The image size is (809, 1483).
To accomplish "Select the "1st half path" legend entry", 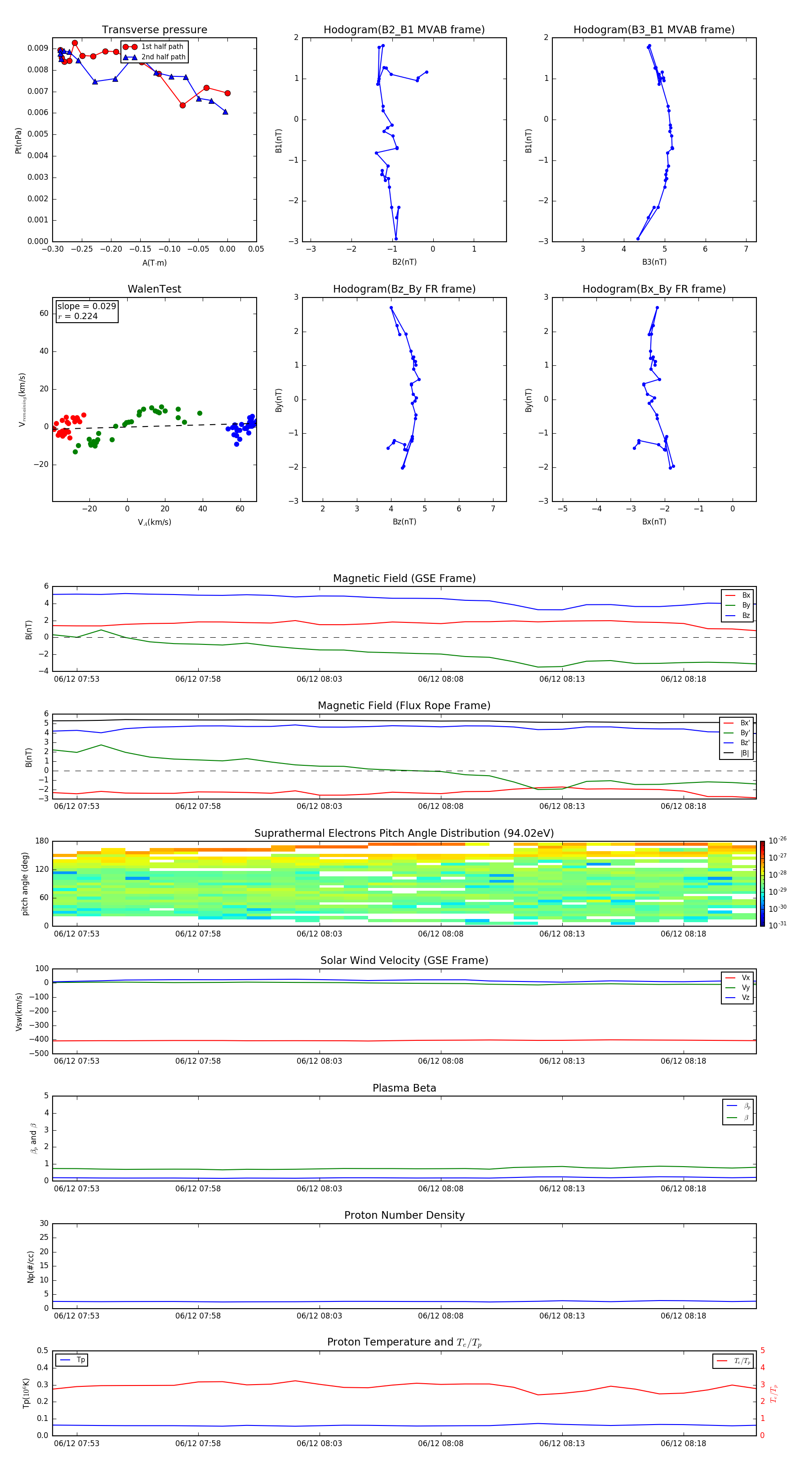I will click(x=154, y=47).
